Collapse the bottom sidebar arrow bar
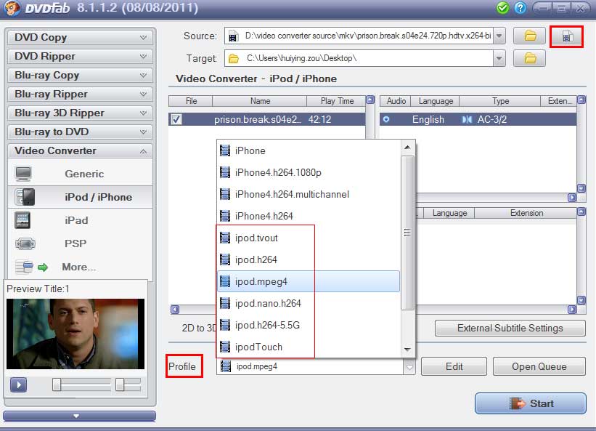The height and width of the screenshot is (431, 596). tap(79, 416)
